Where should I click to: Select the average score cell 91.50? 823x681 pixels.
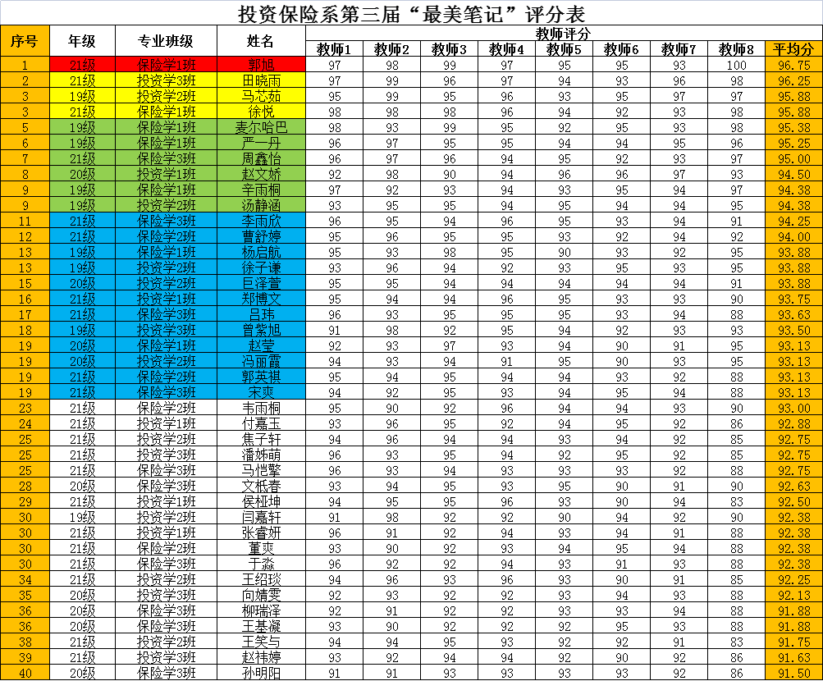click(793, 673)
